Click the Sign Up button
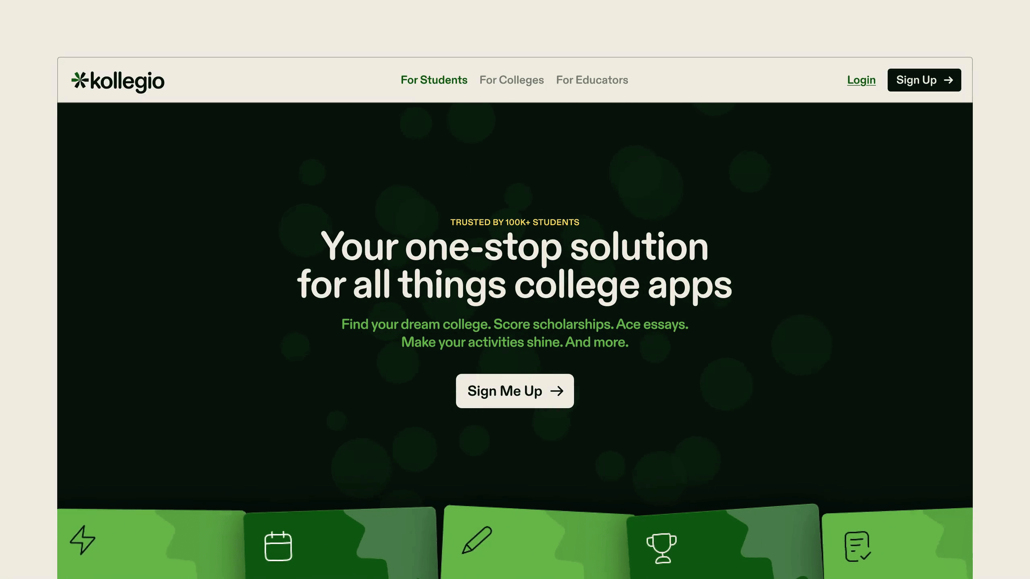The width and height of the screenshot is (1030, 579). [924, 80]
